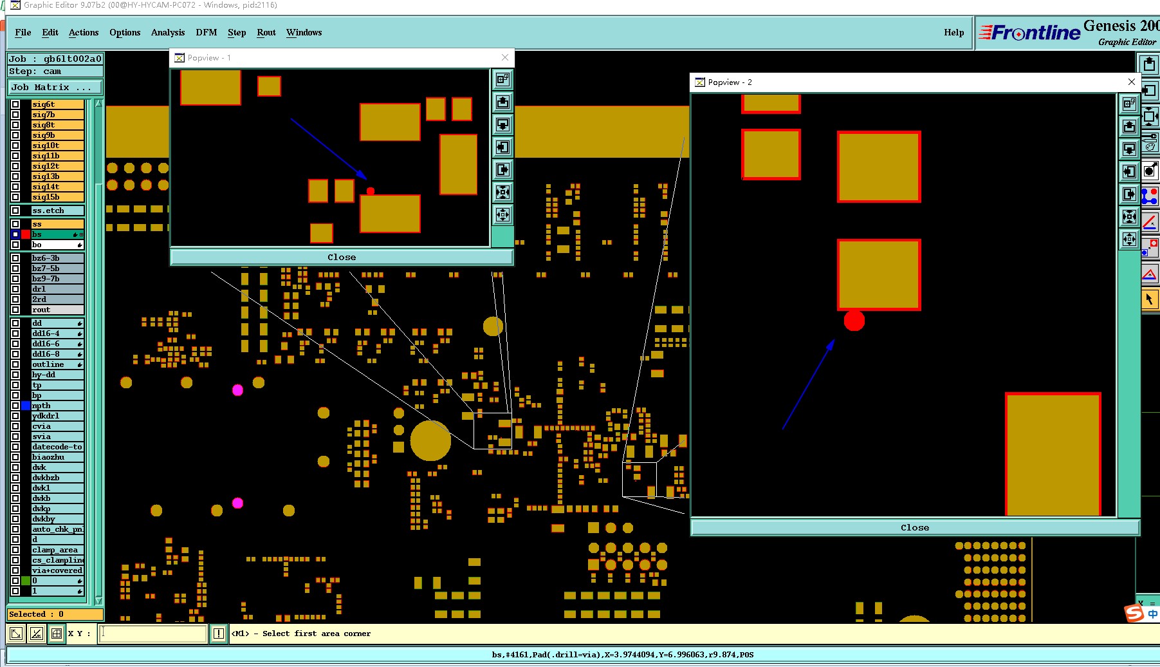Click the red line measure icon in right toolbar
This screenshot has height=667, width=1160.
pos(1150,222)
